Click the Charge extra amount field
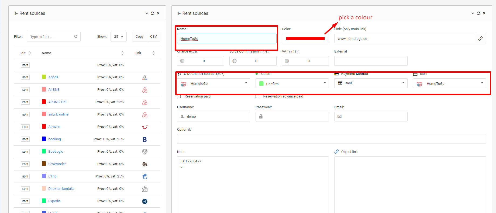 (x=200, y=61)
